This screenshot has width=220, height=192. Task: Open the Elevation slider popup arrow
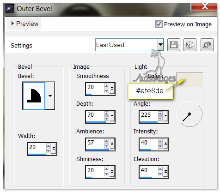pyautogui.click(x=165, y=171)
